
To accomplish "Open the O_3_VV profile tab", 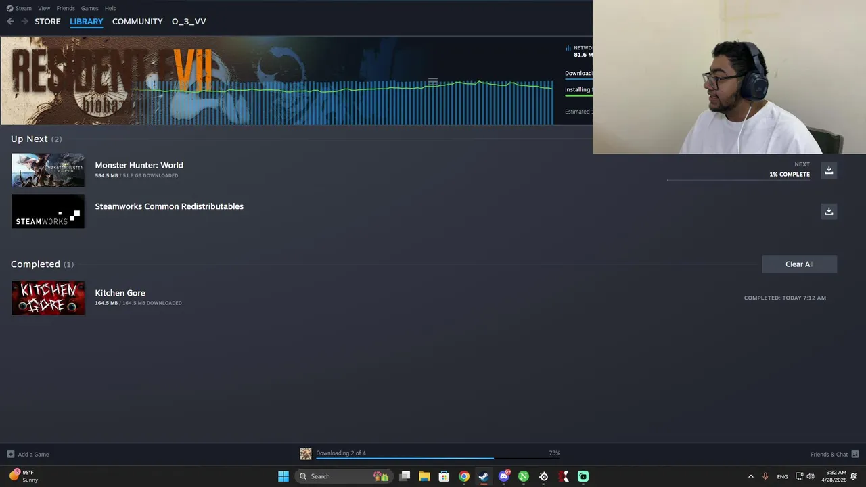I will tap(189, 22).
